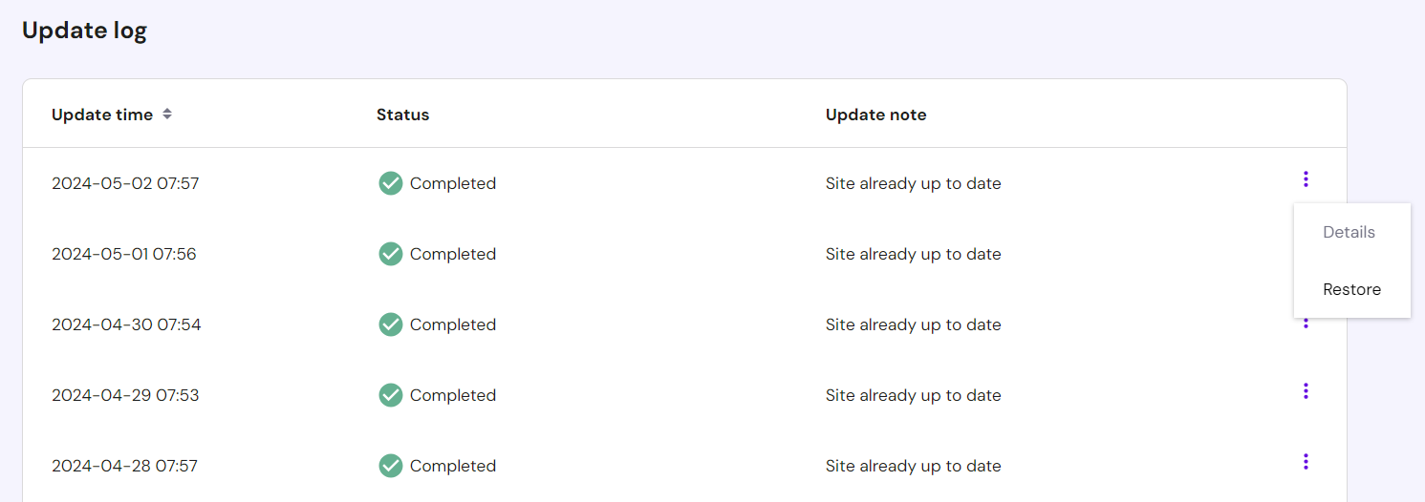Click the green check icon for 2024-04-29
Screen dimensions: 1425x502
(390, 395)
